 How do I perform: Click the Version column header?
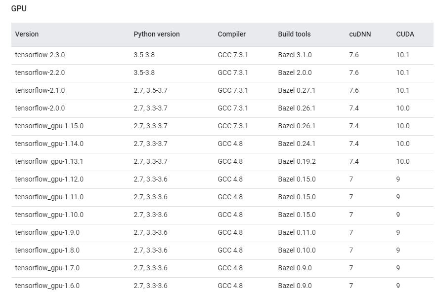click(x=27, y=34)
